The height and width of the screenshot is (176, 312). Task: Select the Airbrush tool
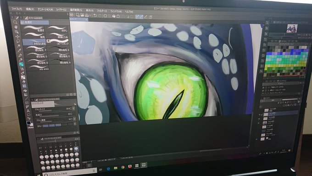pyautogui.click(x=22, y=69)
